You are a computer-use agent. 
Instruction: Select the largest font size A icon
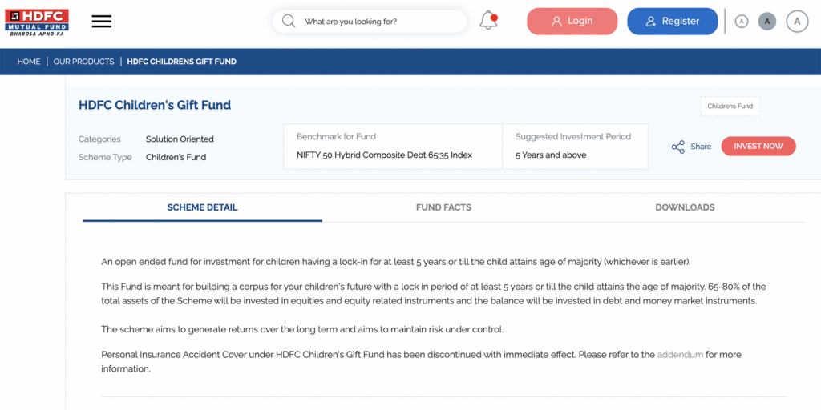tap(798, 22)
